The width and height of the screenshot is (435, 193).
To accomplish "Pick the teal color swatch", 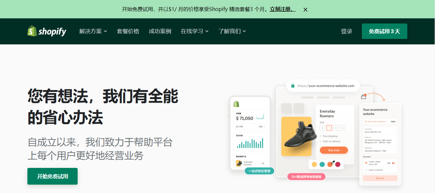I will [322, 164].
